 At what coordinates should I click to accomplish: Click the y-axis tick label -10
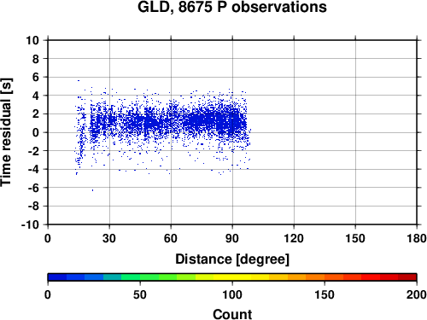point(30,224)
